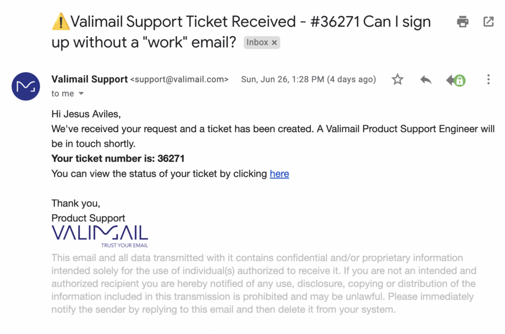The image size is (505, 334).
Task: Click the Valimail sender avatar
Action: [26, 86]
